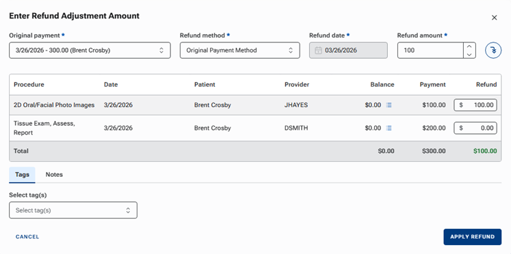Click the Apply Refund button
511x254 pixels.
472,237
